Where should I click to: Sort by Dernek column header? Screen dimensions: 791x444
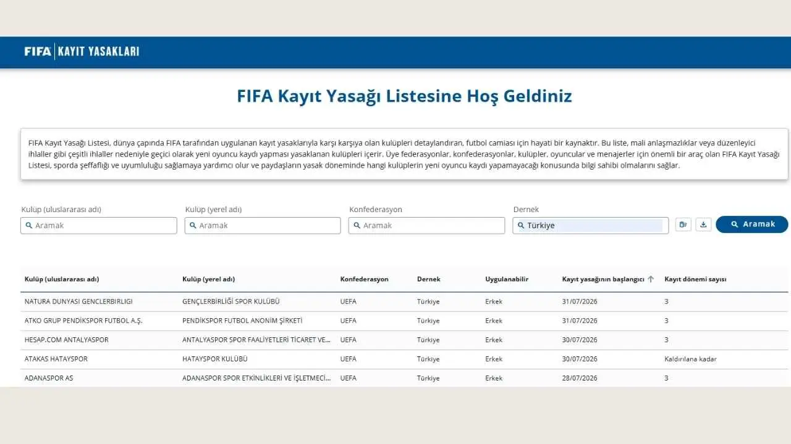[x=429, y=279]
